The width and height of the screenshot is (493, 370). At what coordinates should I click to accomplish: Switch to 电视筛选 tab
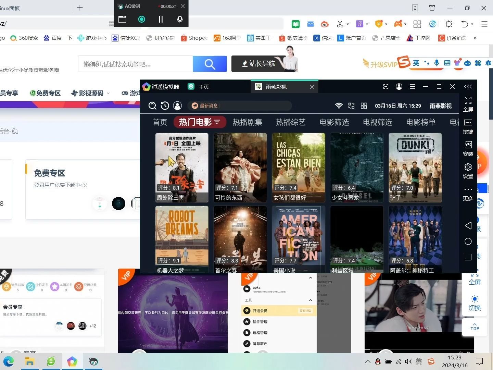click(x=378, y=122)
